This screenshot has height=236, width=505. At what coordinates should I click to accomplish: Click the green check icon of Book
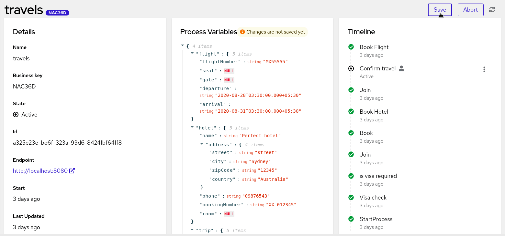351,133
